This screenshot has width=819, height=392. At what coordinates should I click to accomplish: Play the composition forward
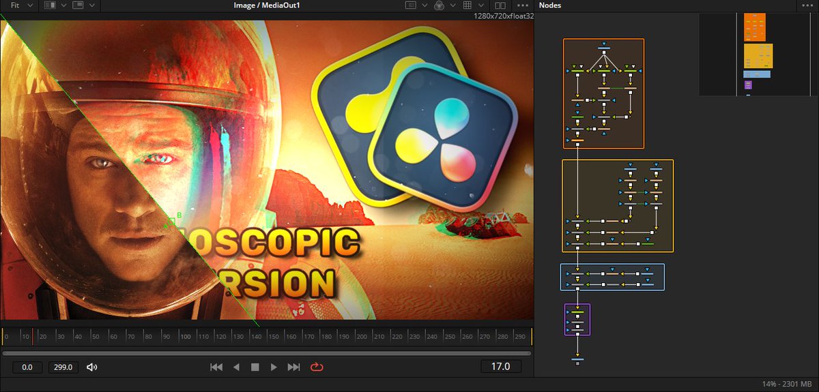(274, 367)
